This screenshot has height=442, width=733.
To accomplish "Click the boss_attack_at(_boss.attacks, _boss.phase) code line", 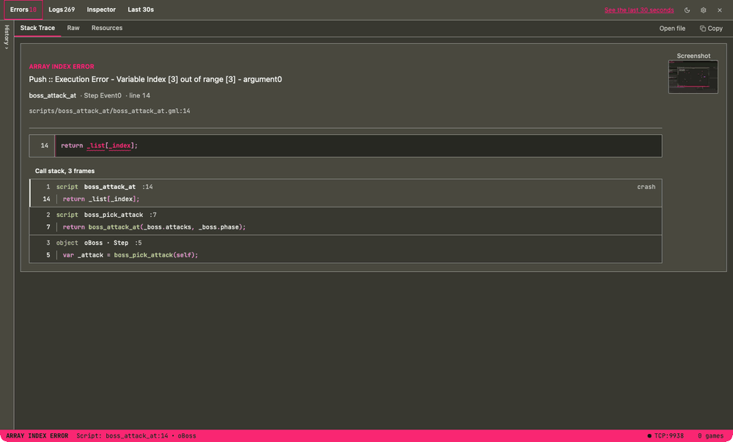I will point(154,227).
